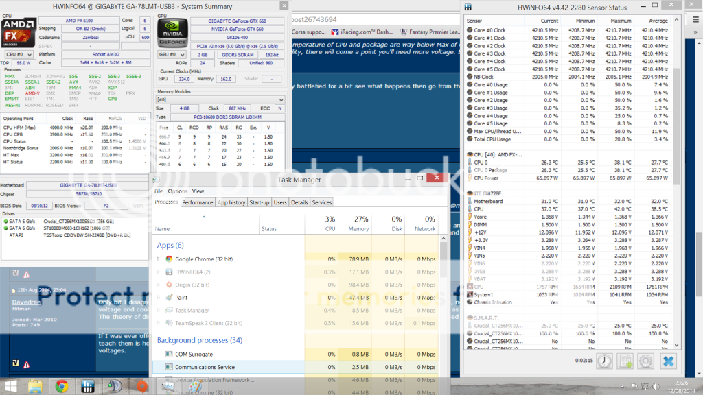Select the 'CPU Power' sensor row
The width and height of the screenshot is (703, 395).
[x=568, y=178]
